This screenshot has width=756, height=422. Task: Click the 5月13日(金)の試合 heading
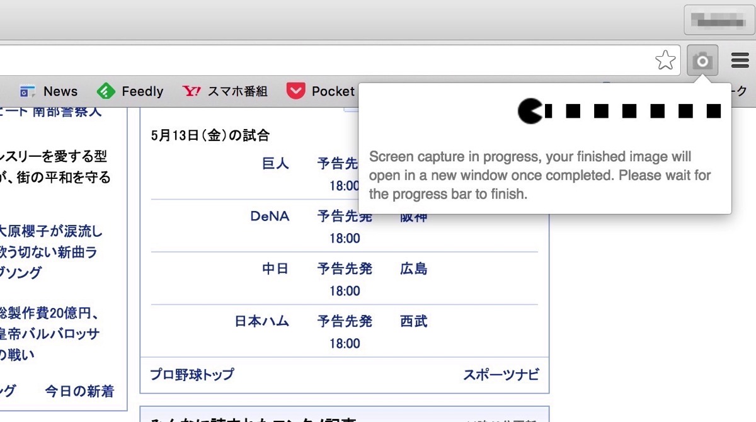[210, 135]
